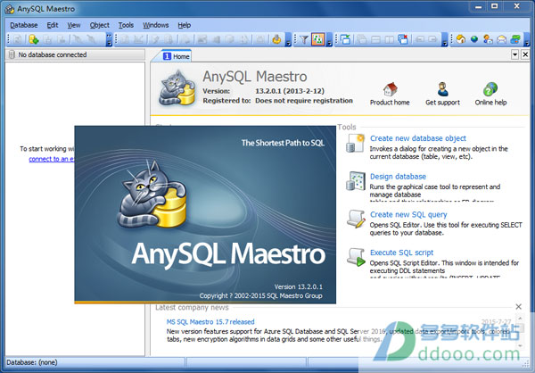Open the Help menu
Viewport: 535px width, 373px height.
pos(185,25)
